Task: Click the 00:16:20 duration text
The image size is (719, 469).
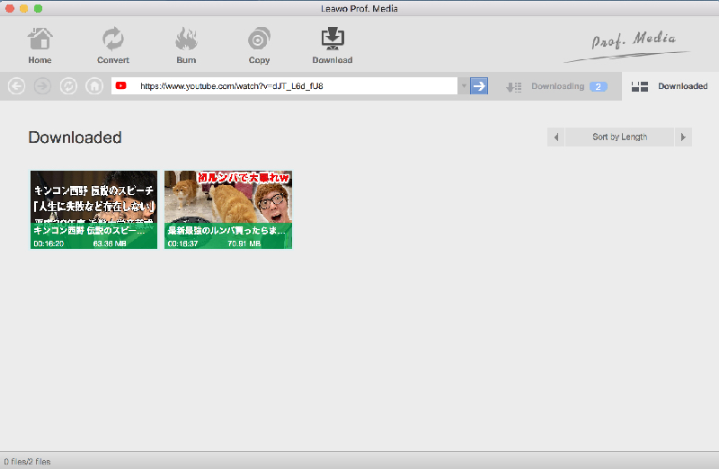Action: 49,243
